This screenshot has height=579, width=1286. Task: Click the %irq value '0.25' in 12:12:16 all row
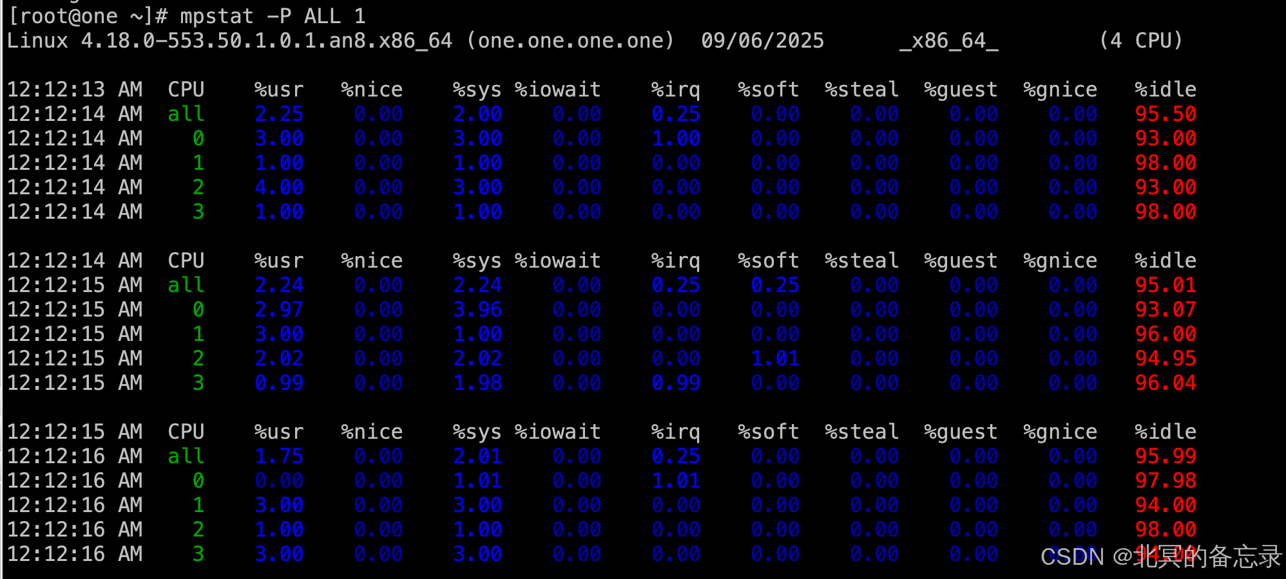coord(676,456)
